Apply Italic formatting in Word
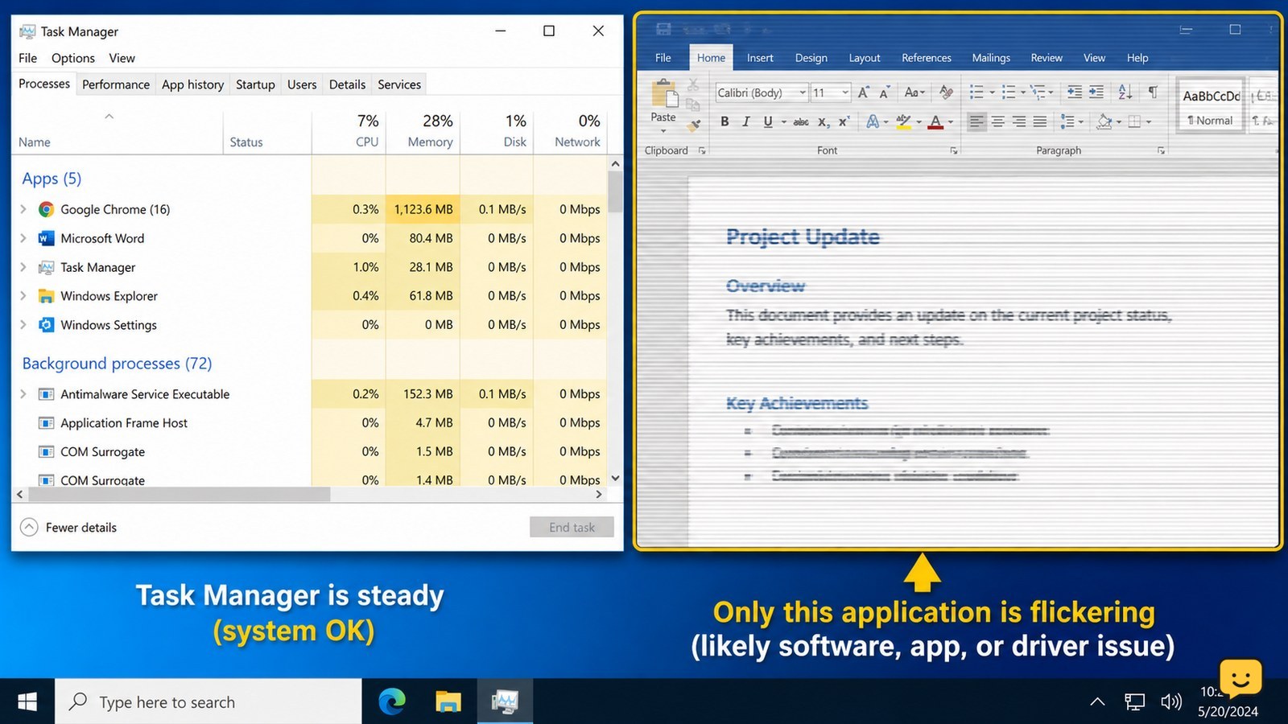Image resolution: width=1288 pixels, height=724 pixels. pyautogui.click(x=745, y=121)
